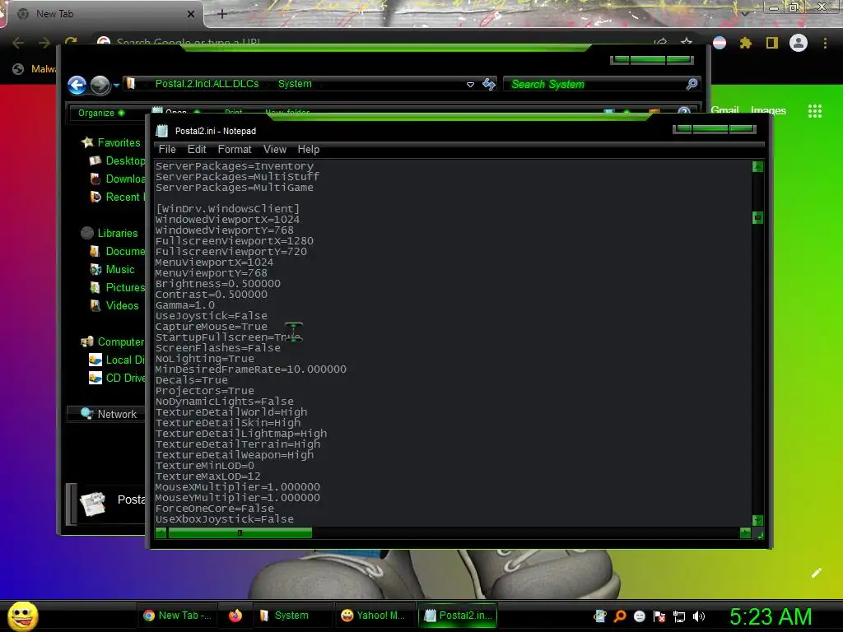Bookmark this page with the star icon
The width and height of the screenshot is (843, 632).
[x=687, y=42]
